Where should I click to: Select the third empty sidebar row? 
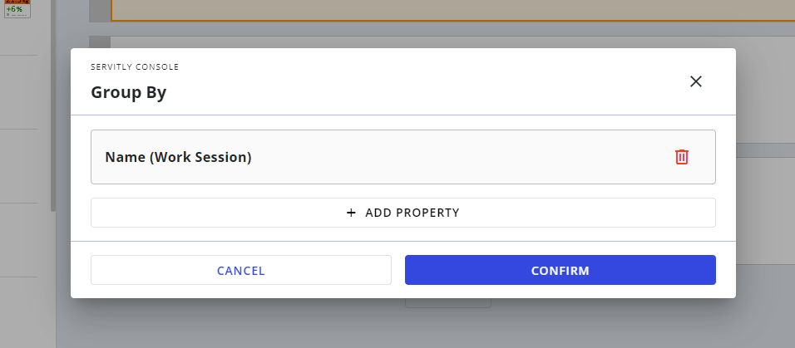19,240
